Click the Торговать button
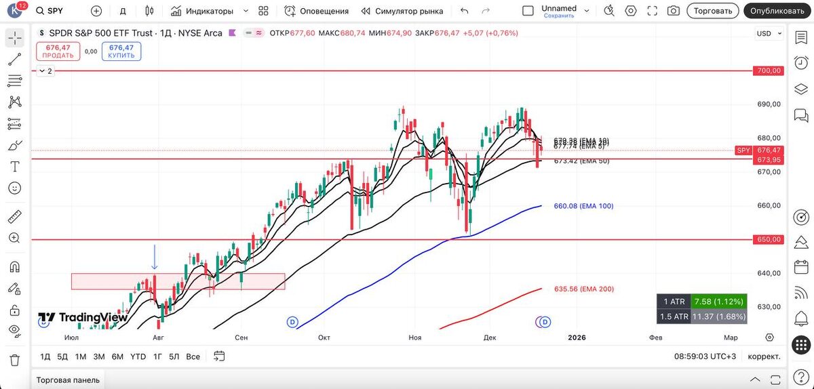 click(713, 11)
